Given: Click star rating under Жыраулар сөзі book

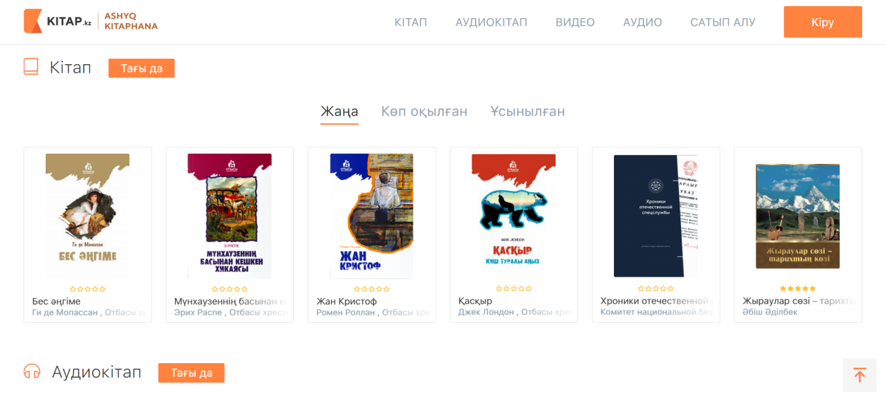Looking at the screenshot, I should click(798, 289).
